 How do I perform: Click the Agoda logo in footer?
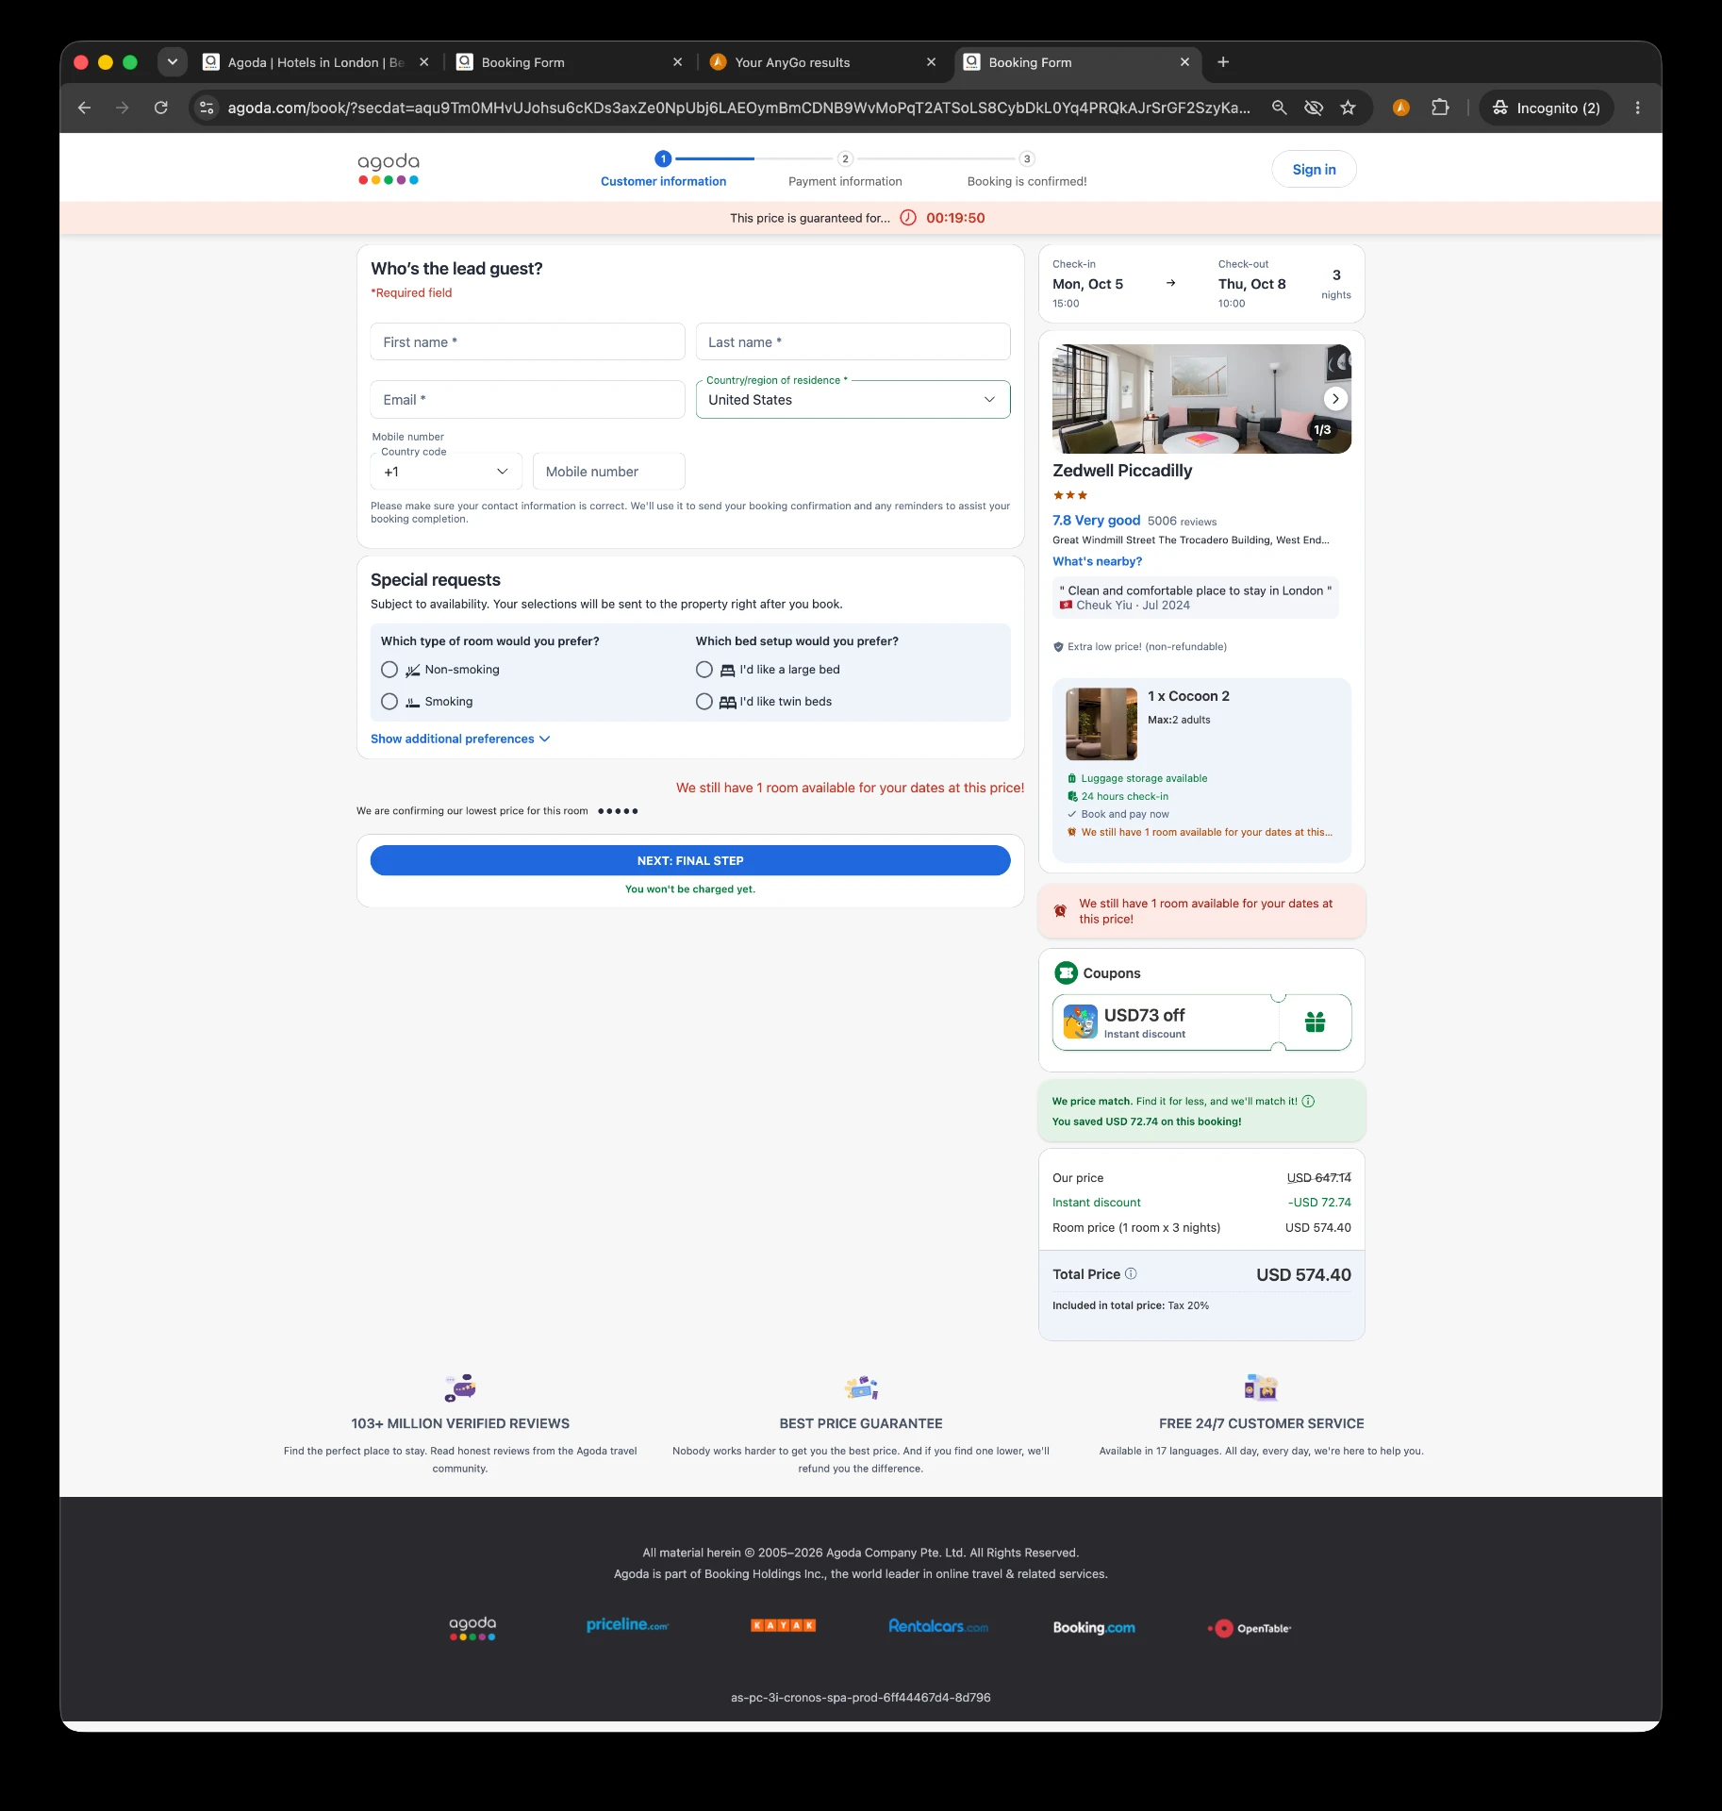[472, 1628]
